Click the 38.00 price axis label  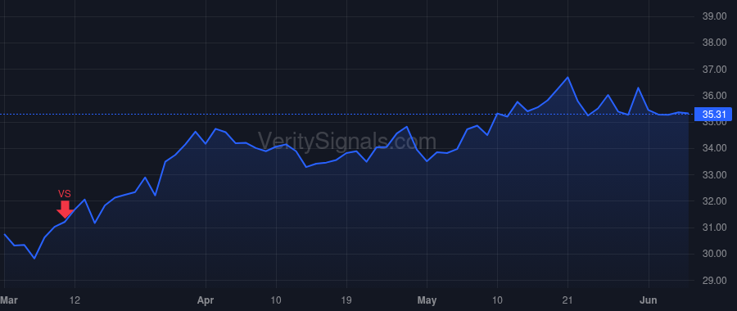tap(714, 43)
